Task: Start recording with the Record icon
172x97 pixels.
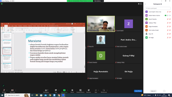Action: [72, 90]
